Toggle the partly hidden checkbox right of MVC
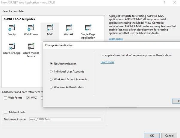The image size is (180, 138). click(42, 98)
